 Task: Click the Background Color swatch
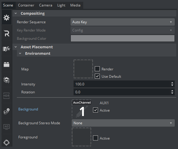(x=123, y=39)
